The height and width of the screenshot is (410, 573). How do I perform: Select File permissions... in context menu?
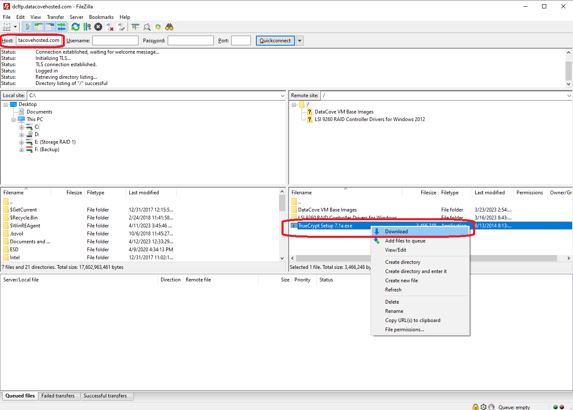point(420,330)
